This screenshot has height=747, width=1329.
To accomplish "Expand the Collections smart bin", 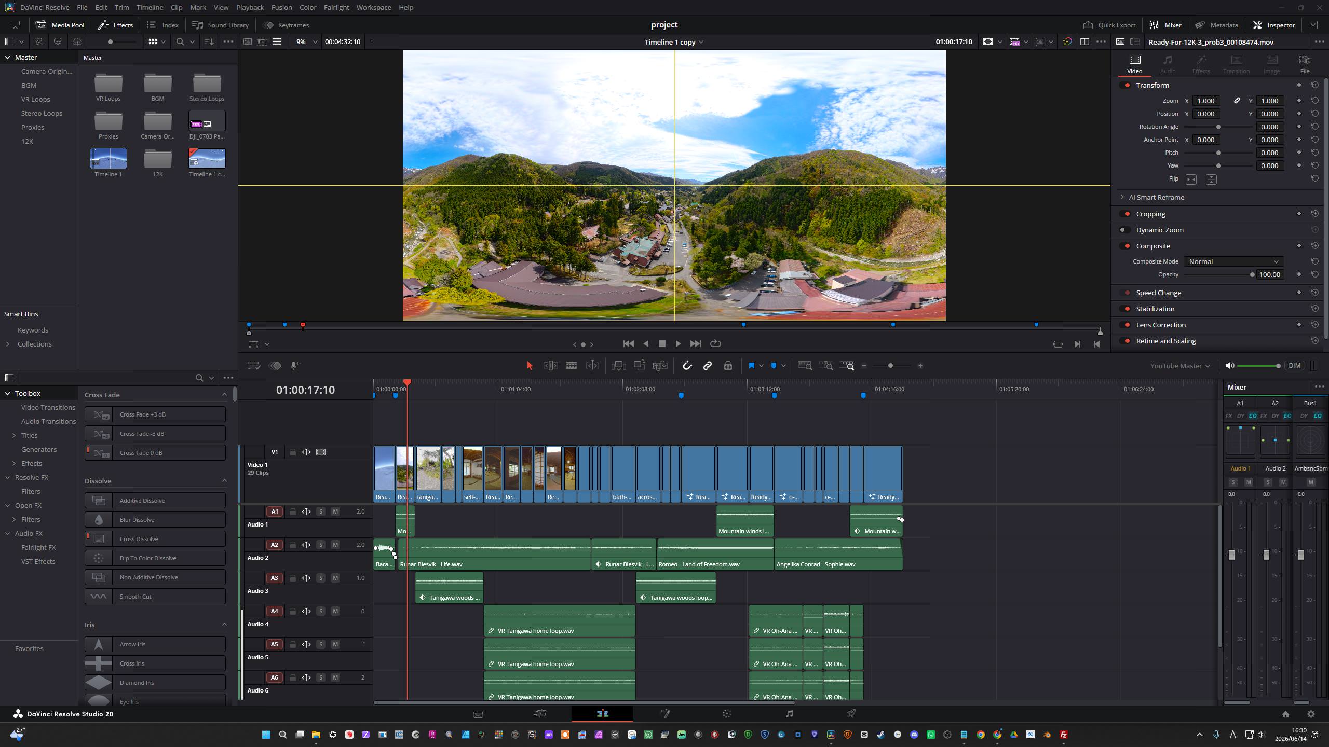I will 7,344.
